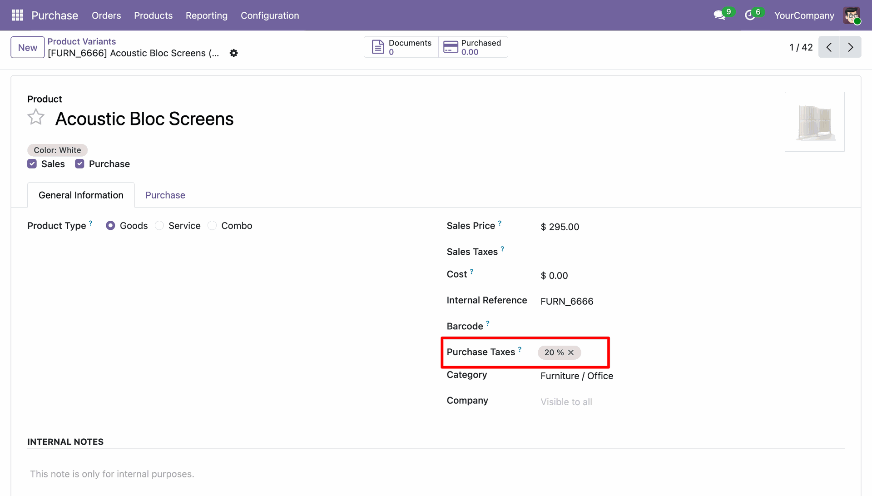
Task: Go to previous record arrow
Action: coord(829,47)
